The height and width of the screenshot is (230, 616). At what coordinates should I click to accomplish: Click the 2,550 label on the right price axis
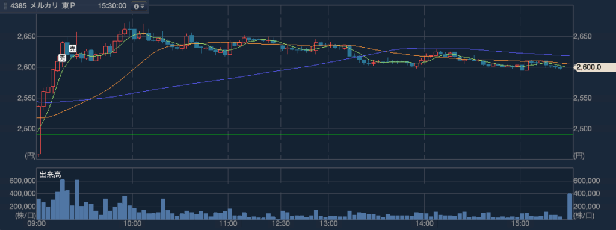[x=583, y=98]
